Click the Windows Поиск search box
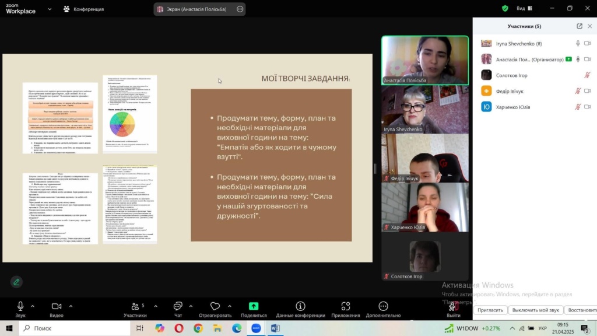This screenshot has height=336, width=597. click(75, 328)
